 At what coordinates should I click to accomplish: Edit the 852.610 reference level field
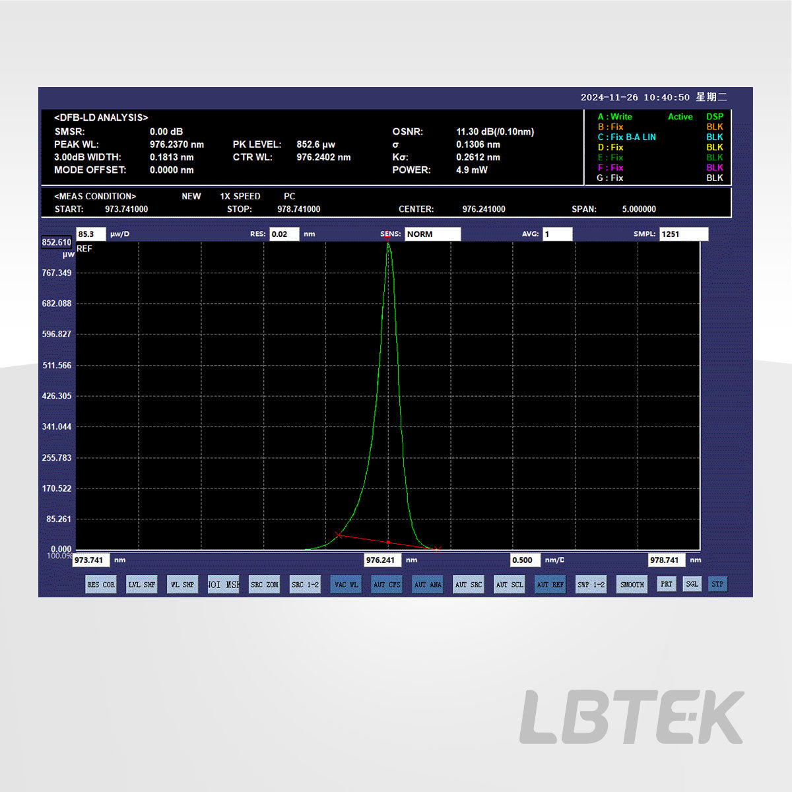57,242
